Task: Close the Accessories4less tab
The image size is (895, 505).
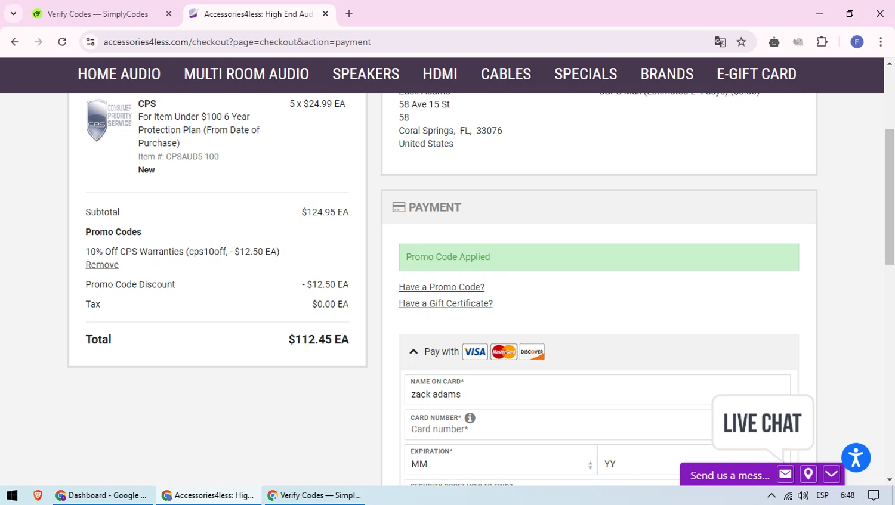Action: click(x=325, y=14)
